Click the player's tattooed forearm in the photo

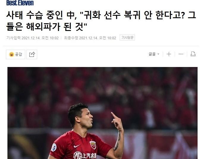pos(118,141)
